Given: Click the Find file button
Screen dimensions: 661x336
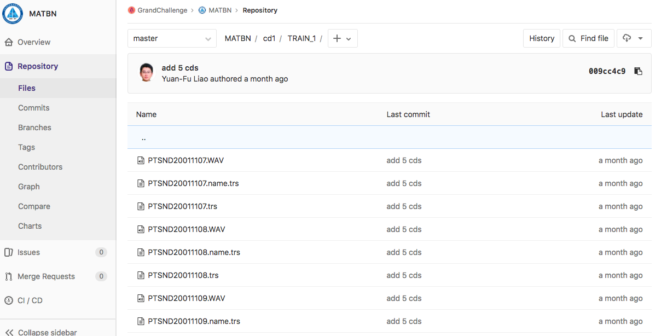Looking at the screenshot, I should click(x=588, y=38).
